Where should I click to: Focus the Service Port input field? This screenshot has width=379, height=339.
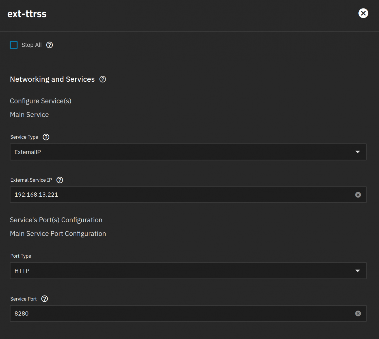(x=181, y=314)
